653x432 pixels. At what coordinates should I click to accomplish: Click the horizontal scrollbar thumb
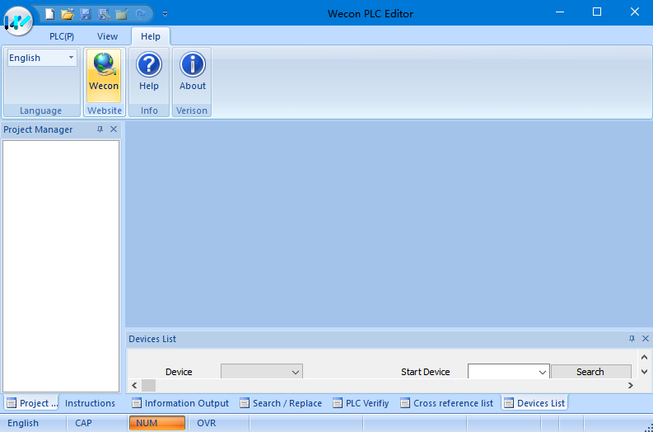149,385
